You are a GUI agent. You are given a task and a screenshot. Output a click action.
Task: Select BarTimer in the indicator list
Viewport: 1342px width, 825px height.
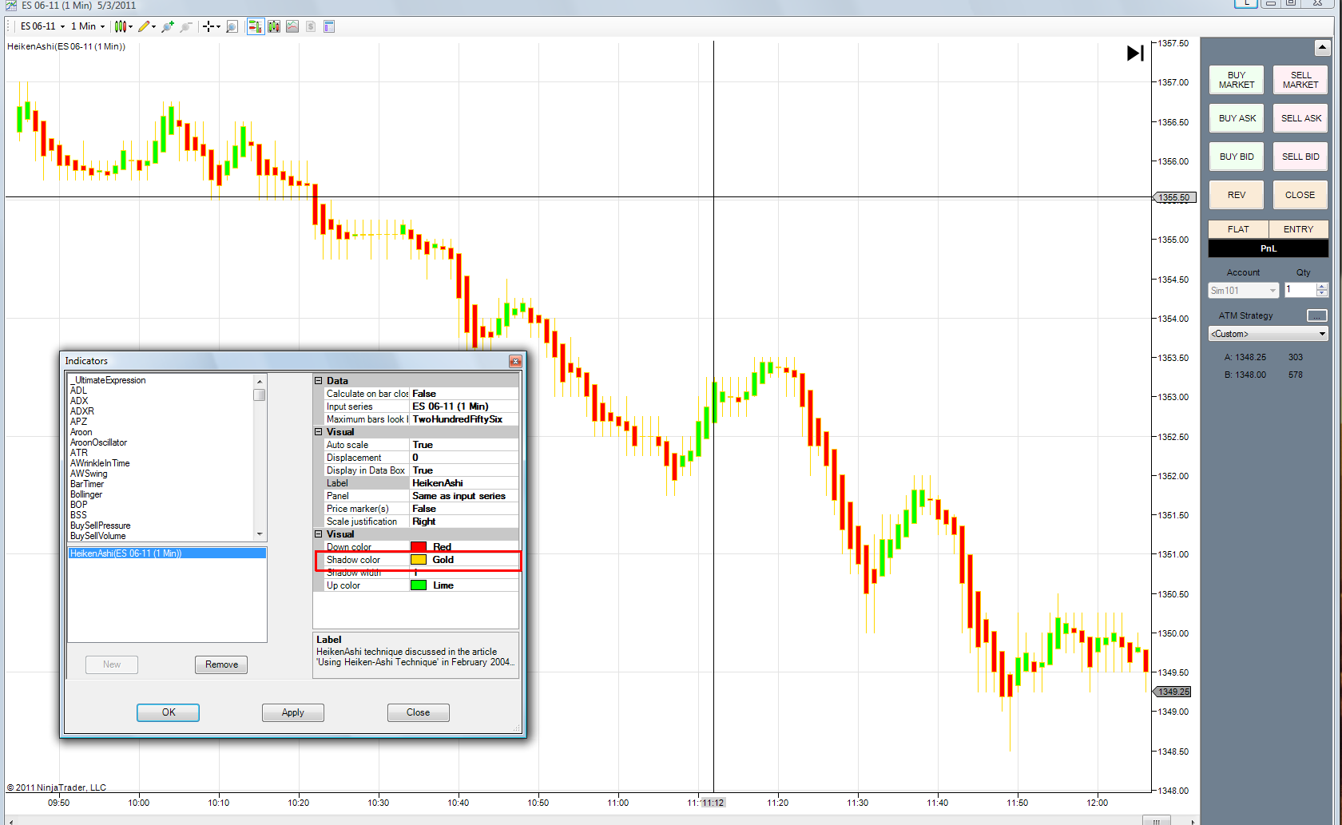[x=86, y=484]
